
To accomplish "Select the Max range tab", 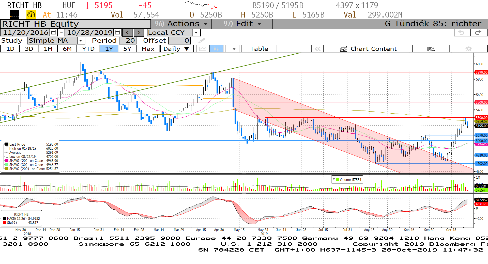I will (x=148, y=49).
